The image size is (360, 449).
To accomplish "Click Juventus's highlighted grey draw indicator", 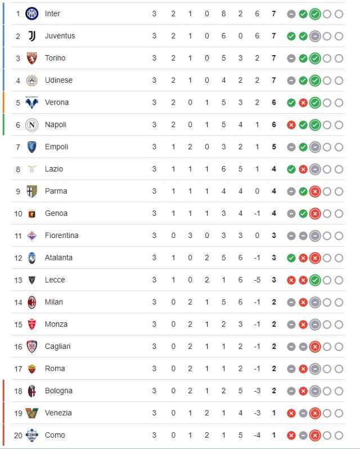I will pos(315,37).
